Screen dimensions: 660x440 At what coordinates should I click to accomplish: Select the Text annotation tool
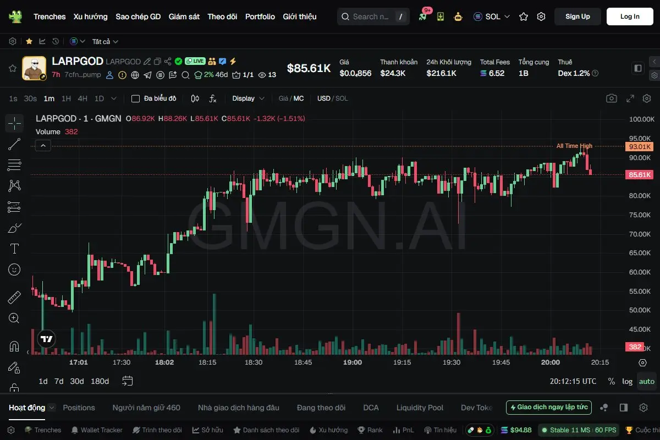(14, 249)
